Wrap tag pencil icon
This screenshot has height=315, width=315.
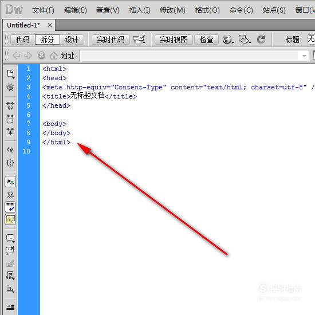(x=10, y=263)
